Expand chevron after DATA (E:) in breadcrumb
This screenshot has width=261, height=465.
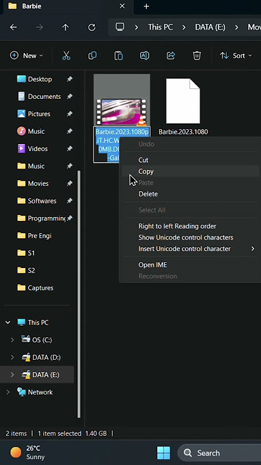(237, 27)
